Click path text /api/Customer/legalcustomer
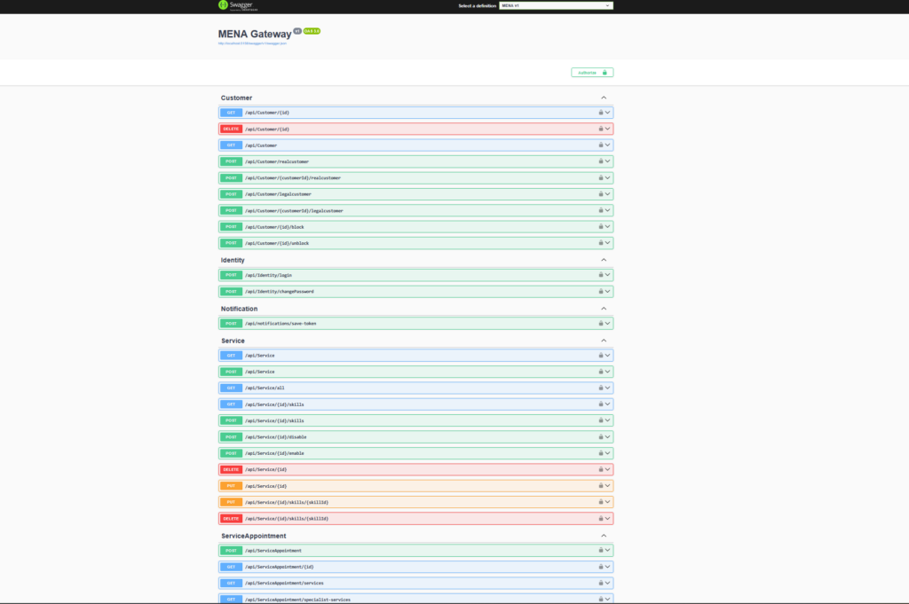Image resolution: width=909 pixels, height=604 pixels. (278, 194)
